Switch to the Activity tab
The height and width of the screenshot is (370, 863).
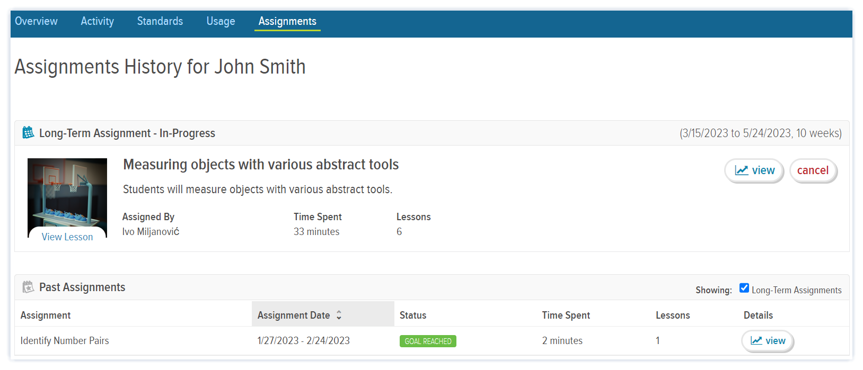97,21
